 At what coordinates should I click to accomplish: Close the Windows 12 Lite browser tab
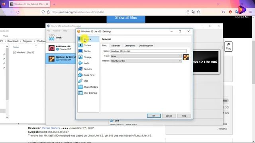[47, 4]
